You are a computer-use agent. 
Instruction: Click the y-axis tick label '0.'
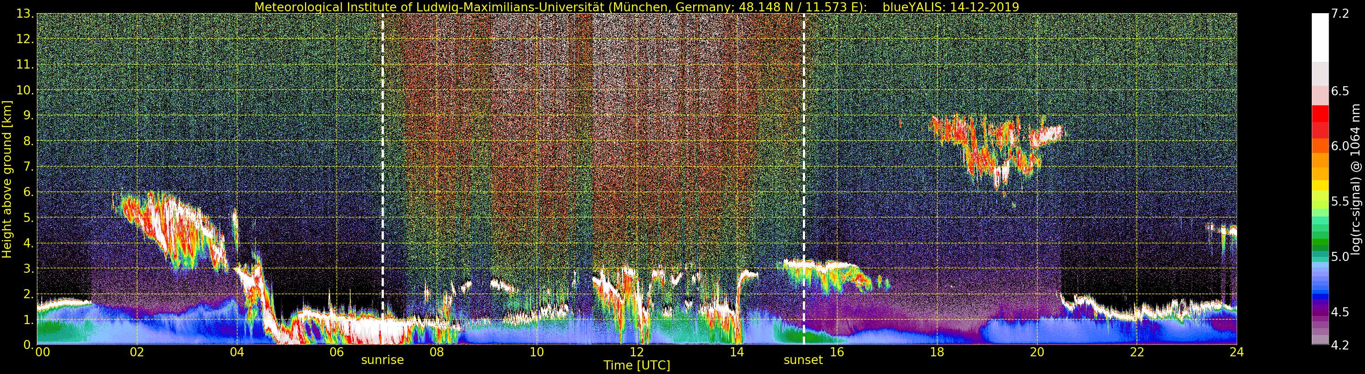(x=28, y=345)
